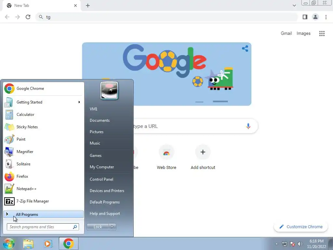Open Control Panel
333x250 pixels.
[x=101, y=179]
